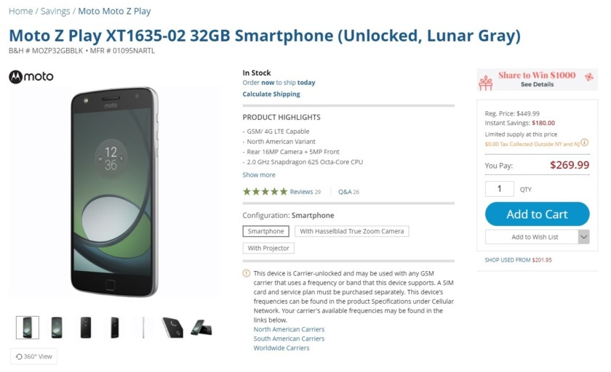Click the five-star rating icons
Screen dimensions: 611x372
(265, 191)
